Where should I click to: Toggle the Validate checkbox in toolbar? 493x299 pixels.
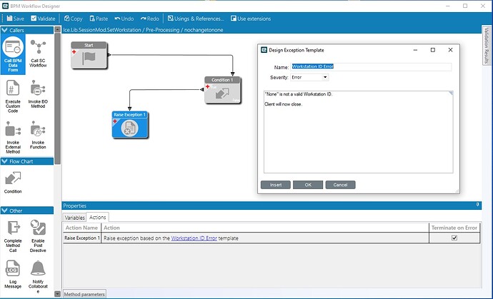pos(34,19)
